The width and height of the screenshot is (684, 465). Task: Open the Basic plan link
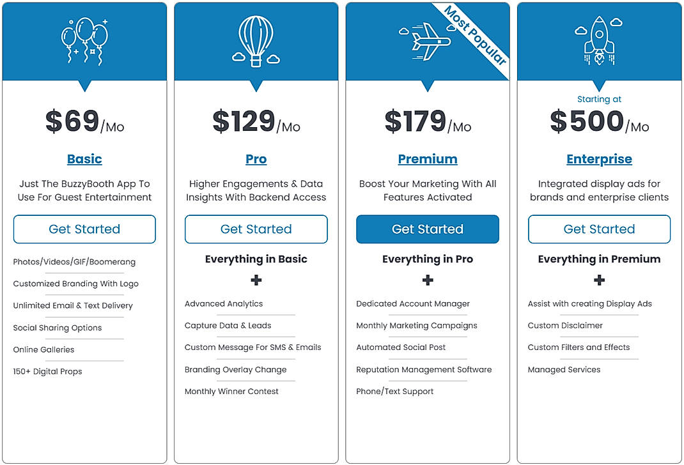click(x=84, y=158)
